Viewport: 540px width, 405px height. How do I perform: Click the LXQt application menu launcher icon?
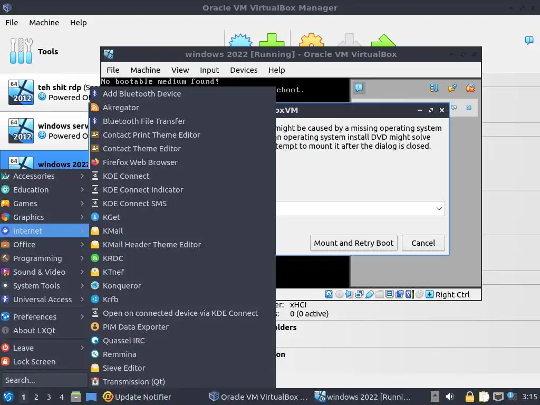(x=8, y=397)
